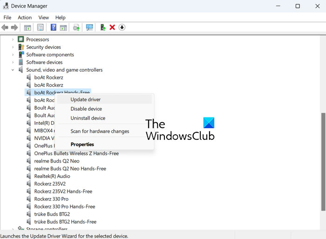Click the vertical scrollbar thumb
Screen dimensions: 326x239
323,162
